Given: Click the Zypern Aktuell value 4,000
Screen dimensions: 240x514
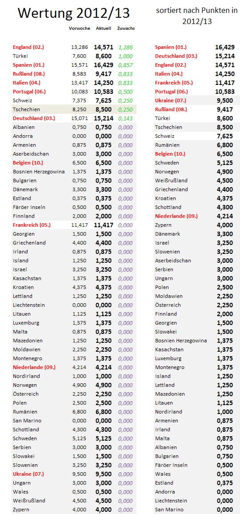Looking at the screenshot, I should [x=103, y=510].
